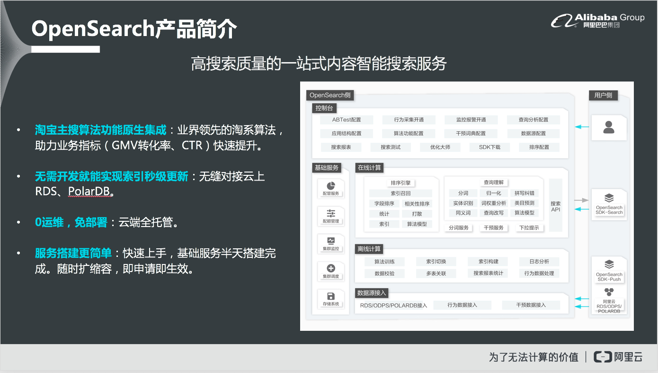Image resolution: width=658 pixels, height=373 pixels.
Task: Select the 算法功能配置 box
Action: 409,134
